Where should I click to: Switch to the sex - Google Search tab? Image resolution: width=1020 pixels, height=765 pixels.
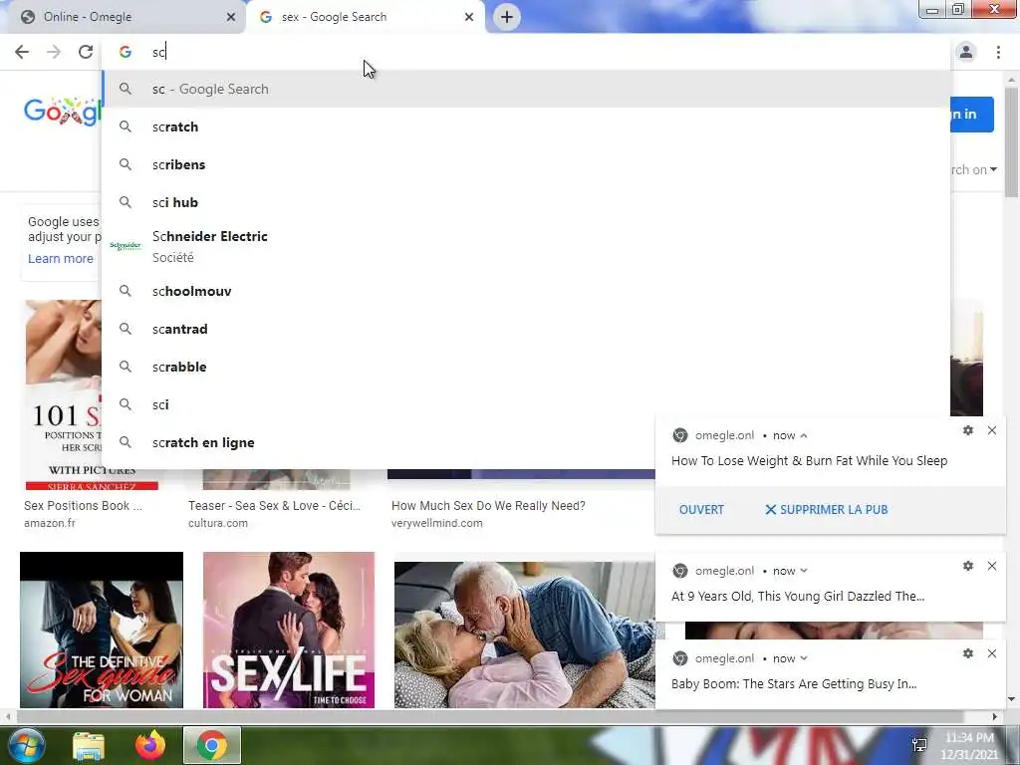(365, 17)
